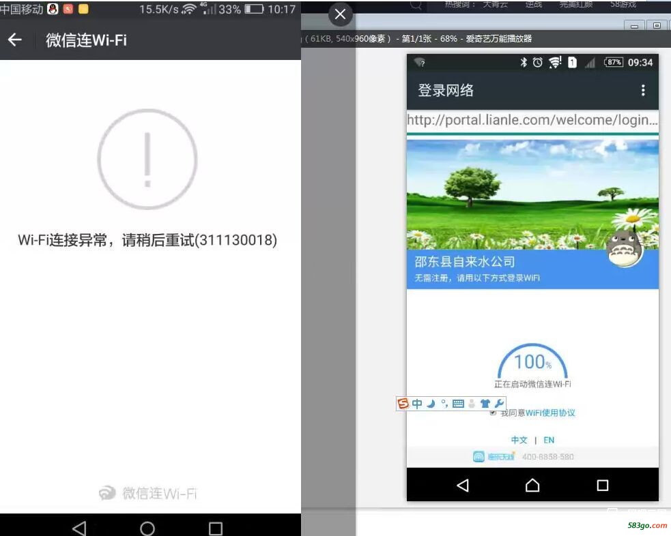Click the 100% connection progress gauge

coord(533,361)
